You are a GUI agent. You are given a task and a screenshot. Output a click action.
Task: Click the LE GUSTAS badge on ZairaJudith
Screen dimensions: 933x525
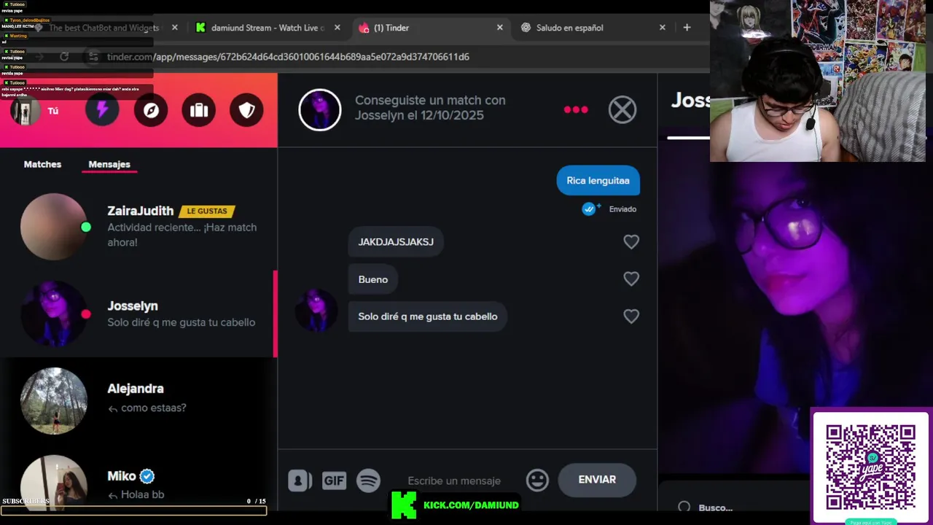pyautogui.click(x=207, y=211)
